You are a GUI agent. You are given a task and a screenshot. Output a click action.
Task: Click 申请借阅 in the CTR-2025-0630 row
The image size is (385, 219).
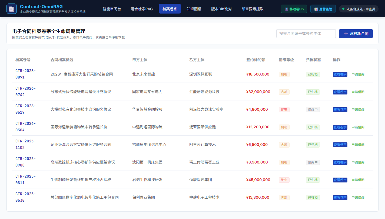tap(358, 197)
